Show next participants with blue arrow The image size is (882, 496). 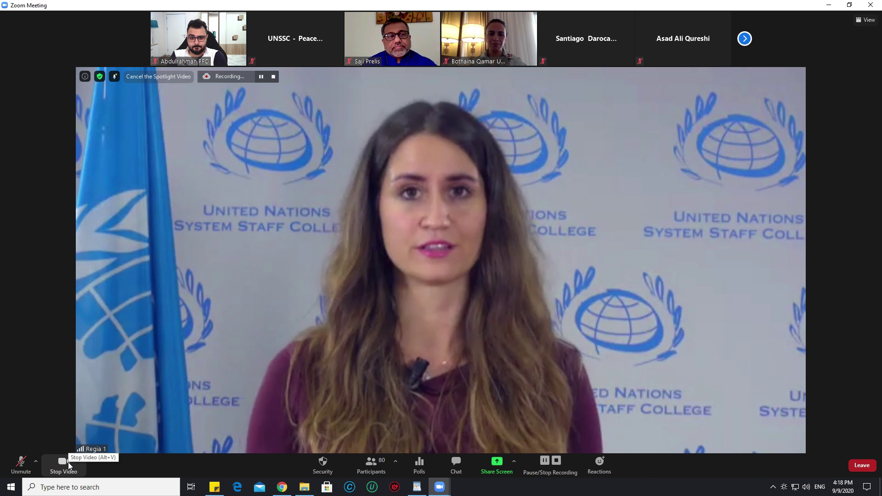(x=745, y=39)
